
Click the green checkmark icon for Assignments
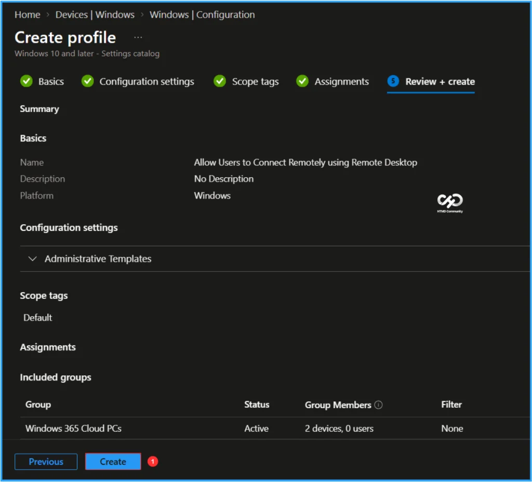pyautogui.click(x=302, y=81)
